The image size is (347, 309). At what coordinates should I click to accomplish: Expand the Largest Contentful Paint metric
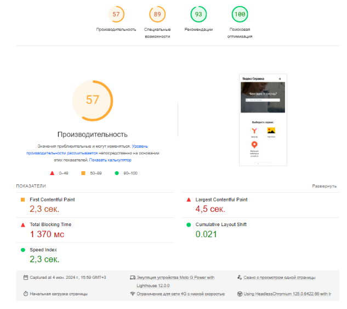260,205
